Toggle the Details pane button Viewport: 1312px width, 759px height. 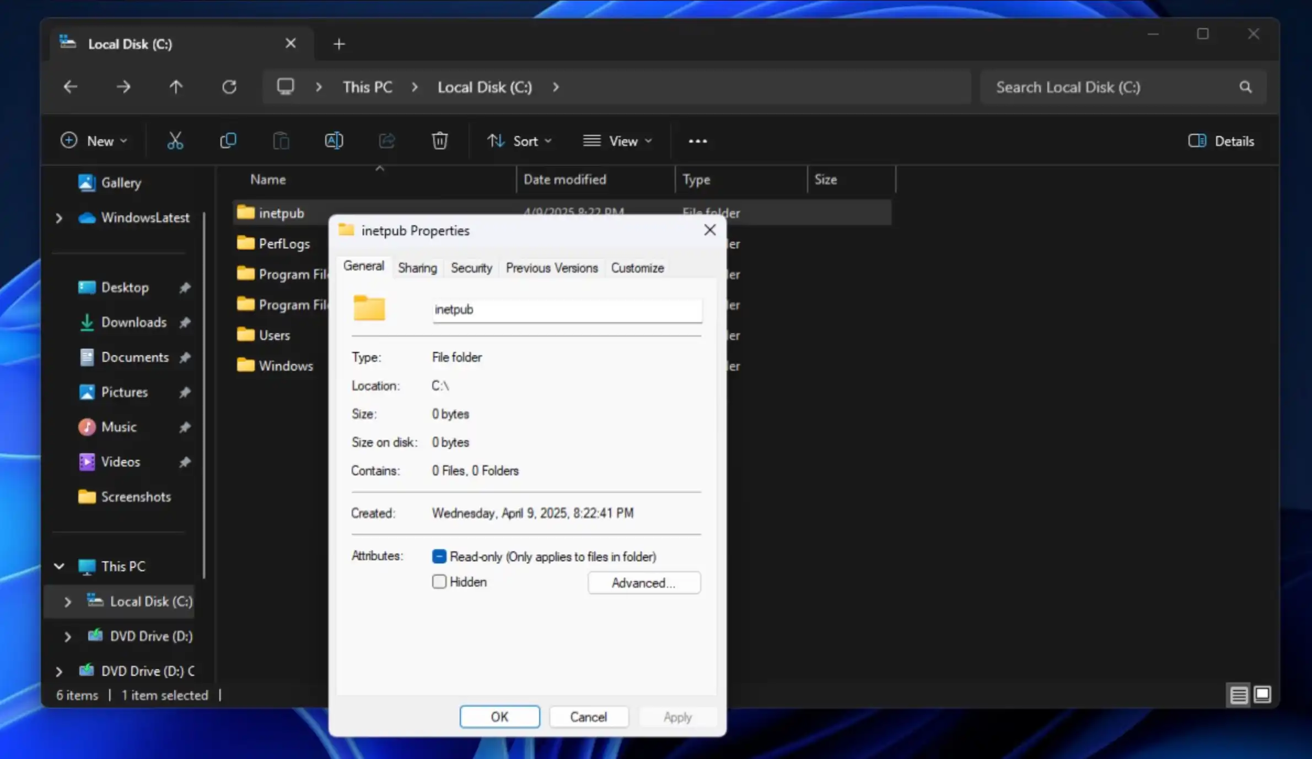point(1221,141)
